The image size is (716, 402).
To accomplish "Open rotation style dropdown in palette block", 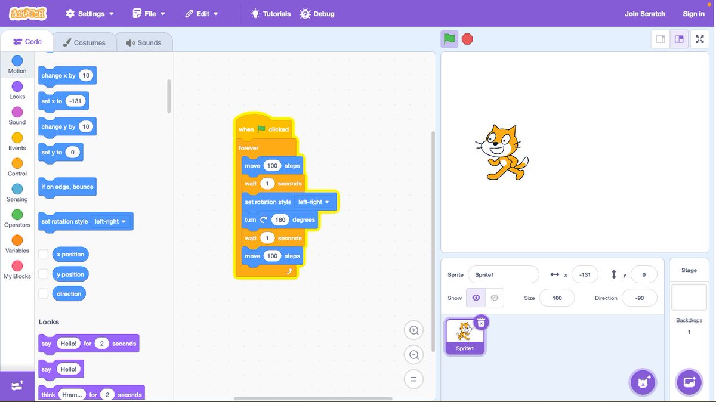I will coord(111,221).
